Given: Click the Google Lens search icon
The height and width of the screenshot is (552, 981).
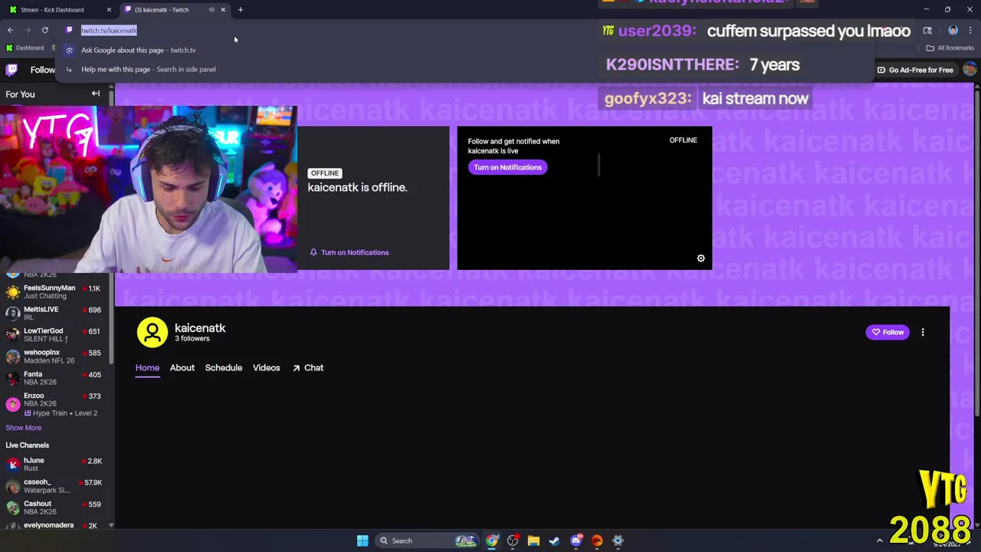Looking at the screenshot, I should 927,31.
